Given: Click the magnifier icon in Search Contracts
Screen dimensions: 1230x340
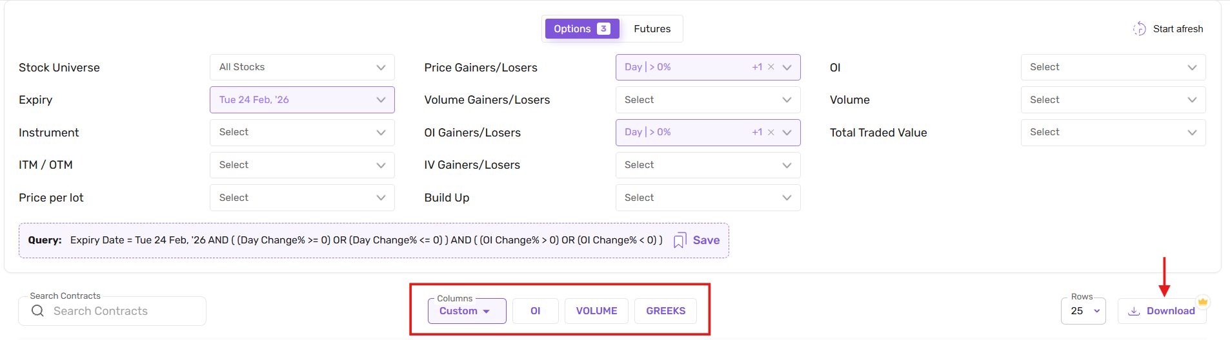Looking at the screenshot, I should [x=38, y=311].
